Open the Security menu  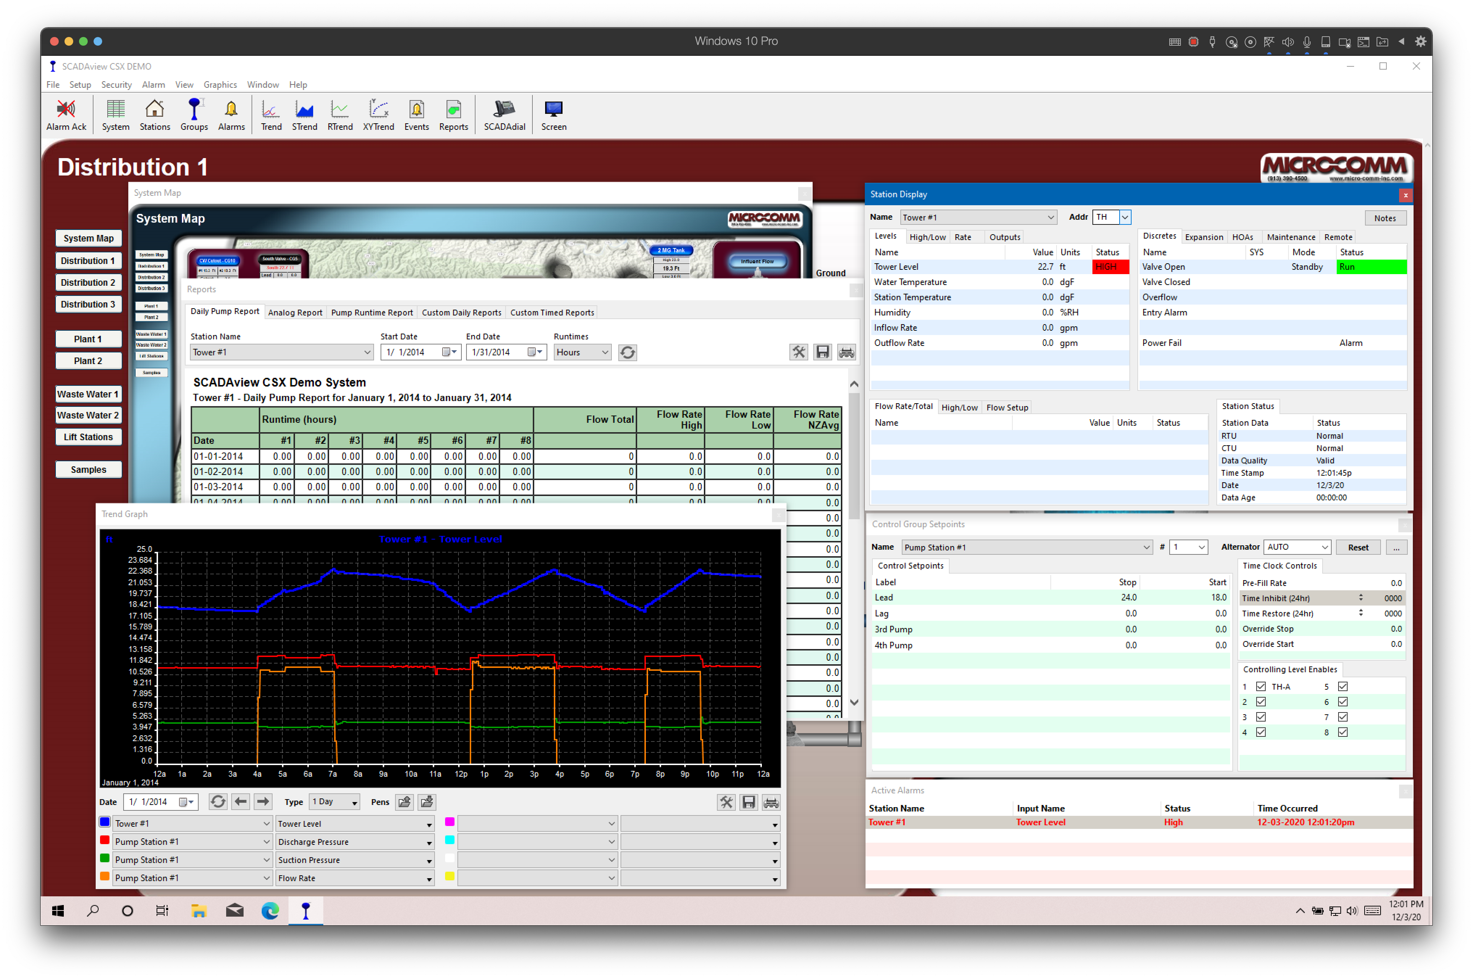tap(116, 84)
